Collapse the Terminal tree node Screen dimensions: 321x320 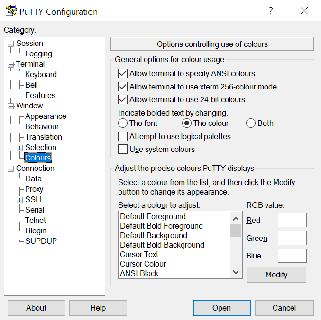[x=10, y=64]
